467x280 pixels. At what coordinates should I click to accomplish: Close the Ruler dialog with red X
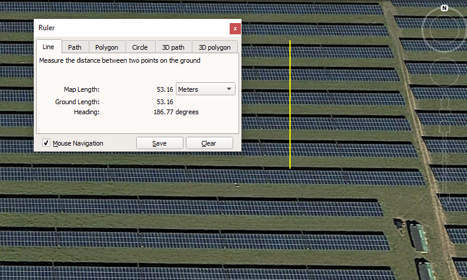tap(235, 28)
